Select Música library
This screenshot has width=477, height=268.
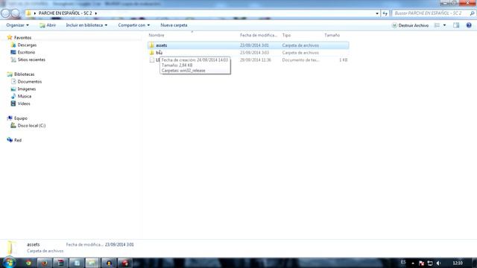pos(25,96)
